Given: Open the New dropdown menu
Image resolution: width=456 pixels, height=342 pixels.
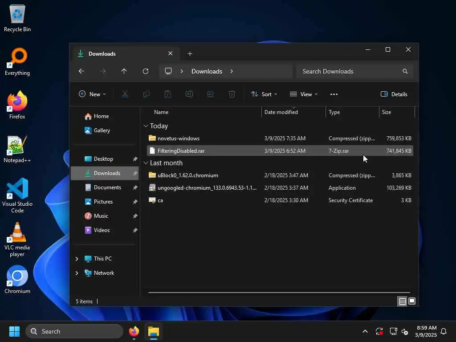Looking at the screenshot, I should [x=93, y=94].
